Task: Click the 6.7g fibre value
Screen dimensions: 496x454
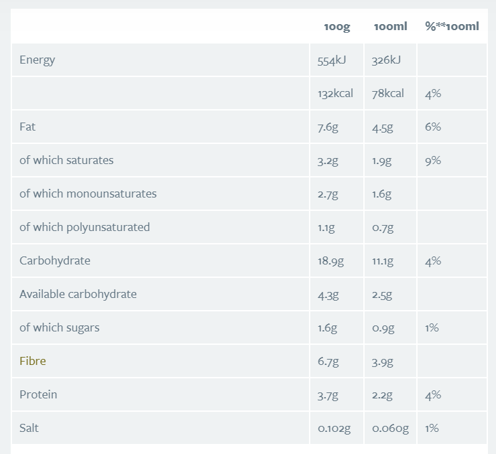Action: point(328,362)
